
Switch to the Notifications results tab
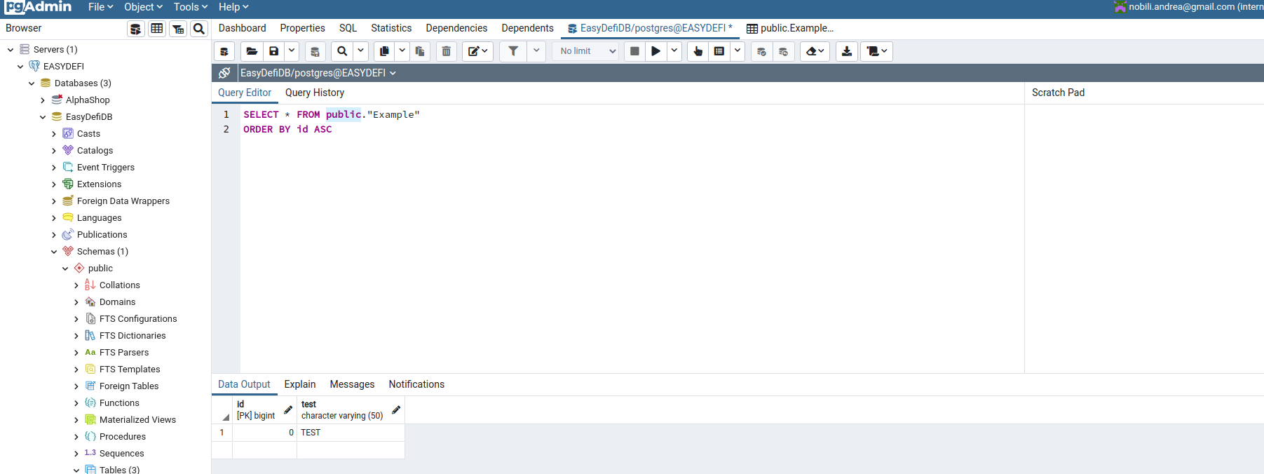(416, 384)
